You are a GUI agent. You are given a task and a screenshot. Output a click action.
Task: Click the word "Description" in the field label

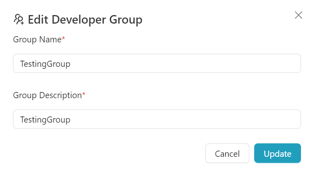point(60,95)
